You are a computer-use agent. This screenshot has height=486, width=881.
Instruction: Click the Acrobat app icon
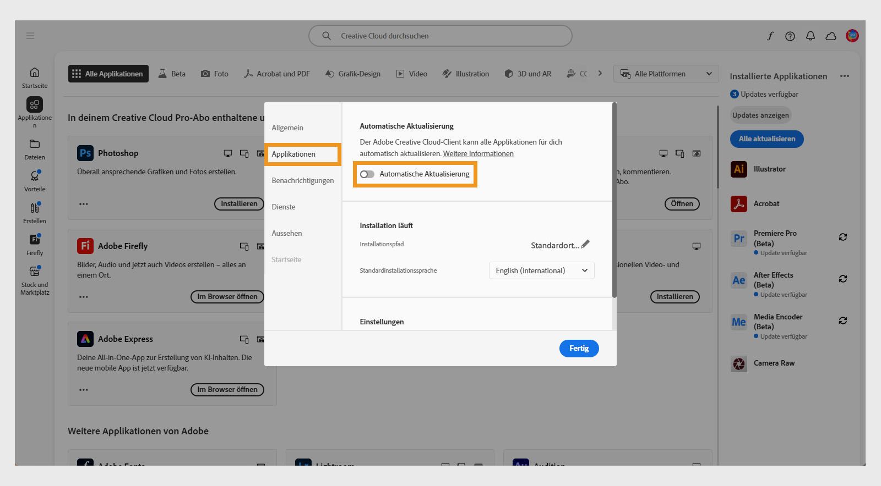[x=739, y=203]
